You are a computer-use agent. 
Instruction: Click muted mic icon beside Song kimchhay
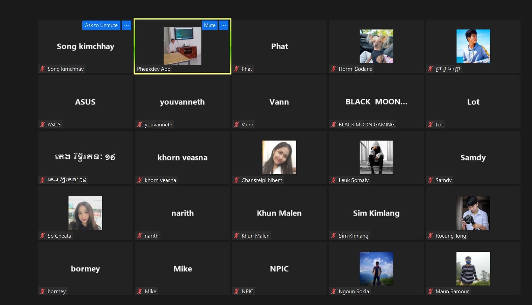(x=43, y=69)
